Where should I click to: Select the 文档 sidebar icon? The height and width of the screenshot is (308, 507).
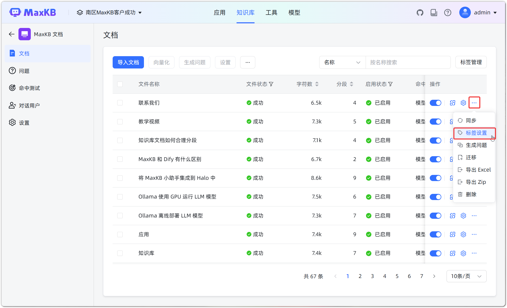[12, 53]
